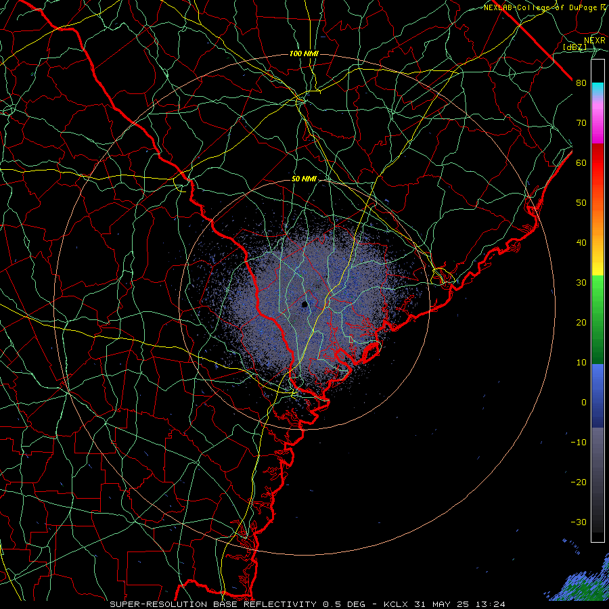Select the 10 value on the dBZ scale
Screen dimensions: 609x609
pos(581,363)
